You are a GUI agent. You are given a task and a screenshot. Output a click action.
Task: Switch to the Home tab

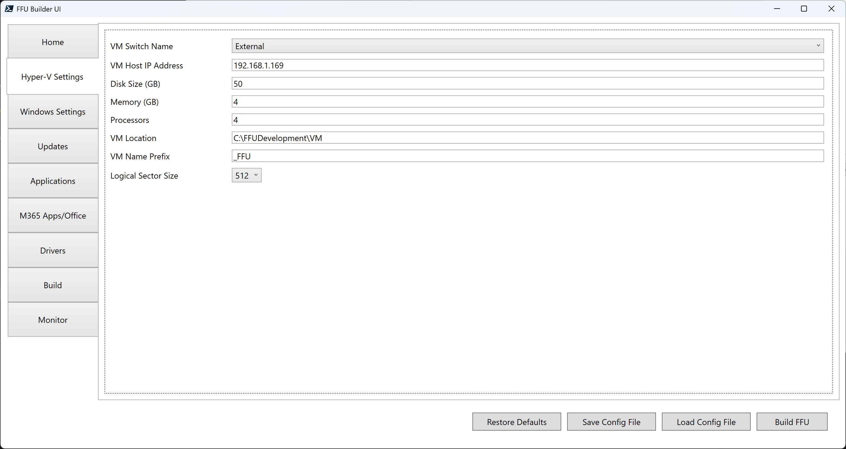click(53, 42)
